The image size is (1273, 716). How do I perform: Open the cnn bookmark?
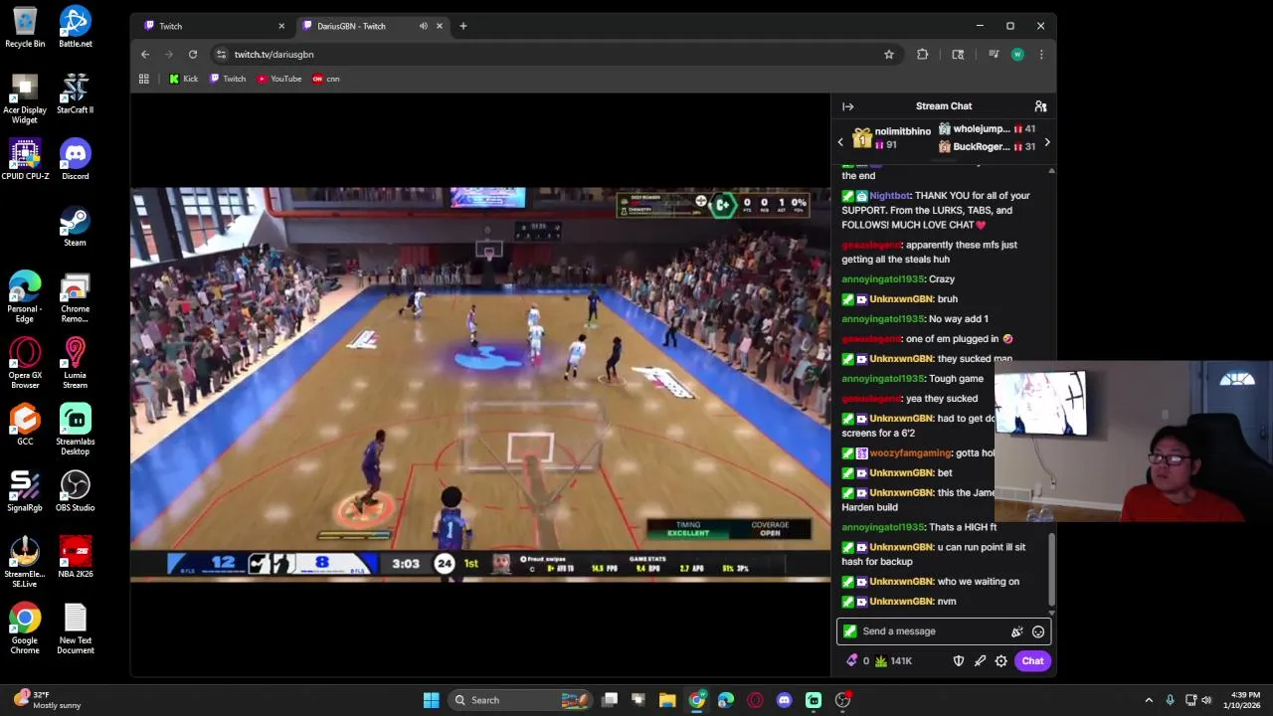click(x=326, y=79)
